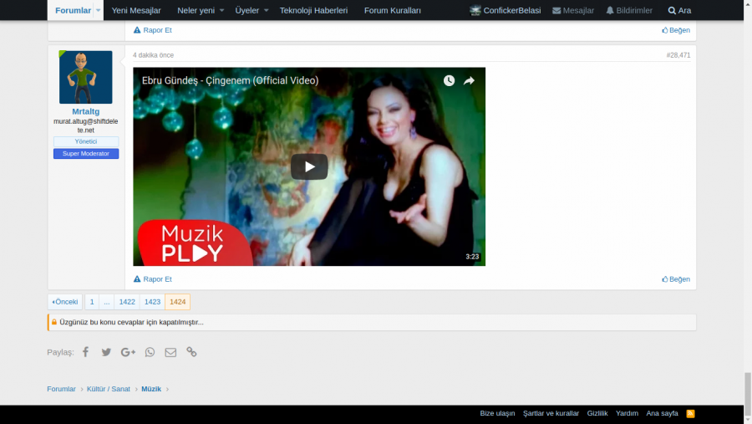Open Kültür / Sanat breadcrumb link
This screenshot has width=752, height=424.
click(109, 389)
